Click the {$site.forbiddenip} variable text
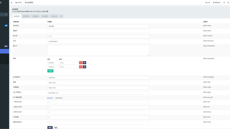The image size is (230, 129). (x=209, y=46)
